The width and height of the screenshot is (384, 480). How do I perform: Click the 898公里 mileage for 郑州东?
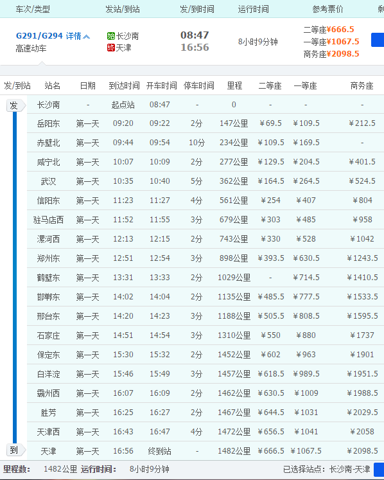pos(234,258)
